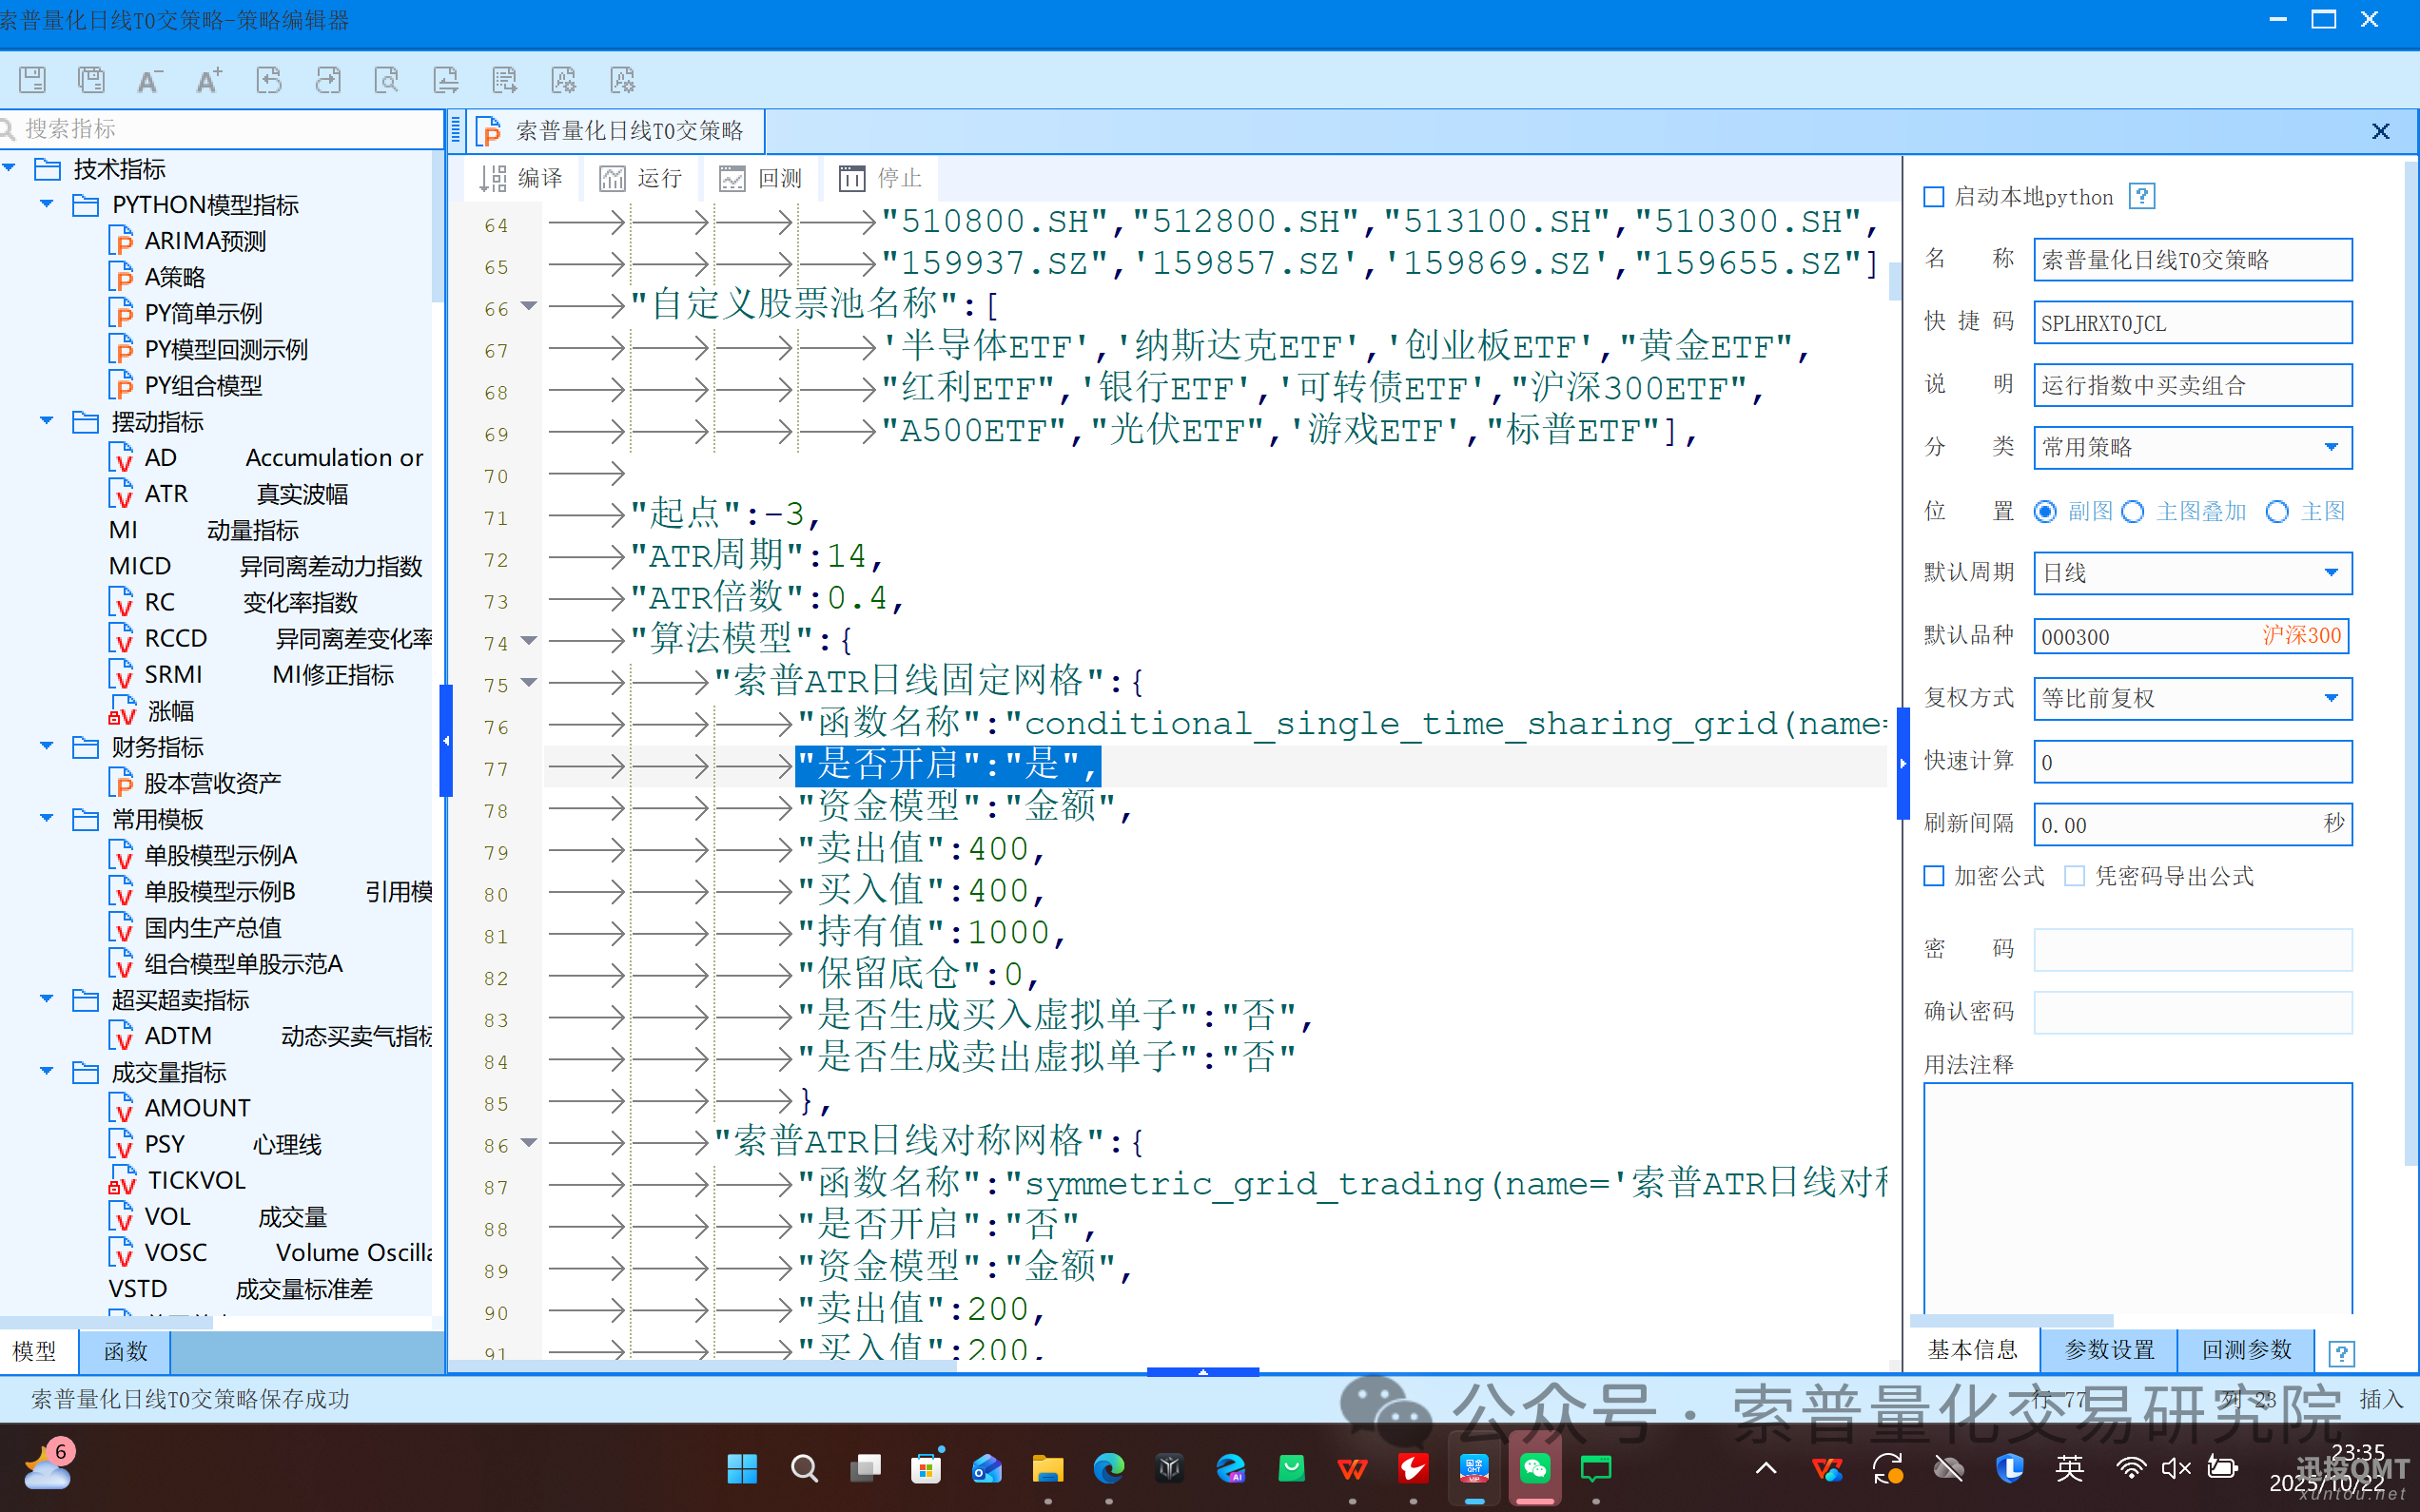Open the 默认周期 dropdown
Viewport: 2420px width, 1512px height.
[x=2330, y=573]
